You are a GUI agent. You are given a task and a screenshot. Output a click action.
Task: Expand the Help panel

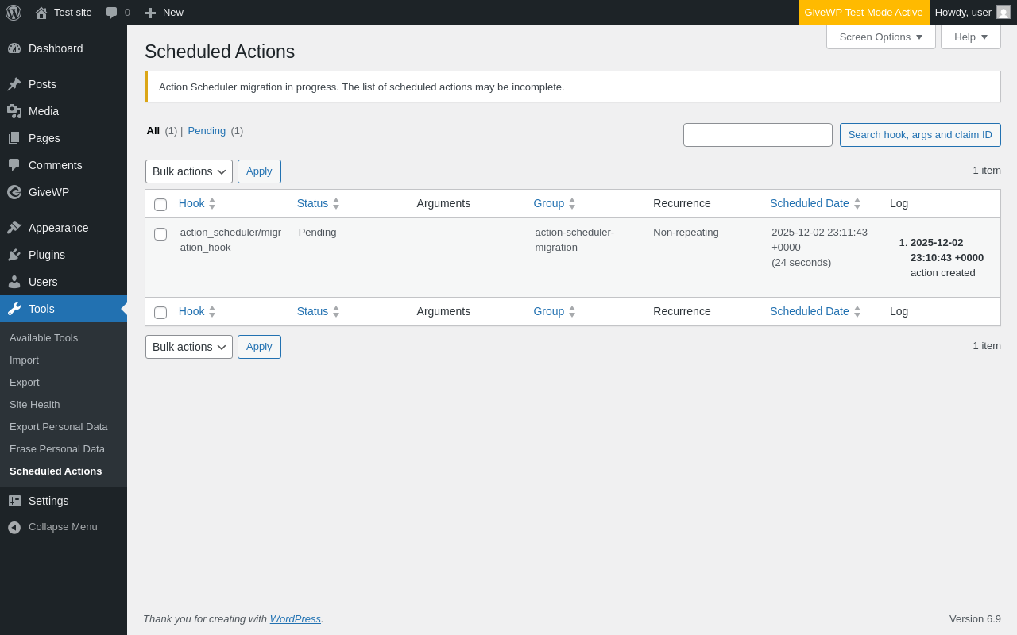(x=970, y=37)
